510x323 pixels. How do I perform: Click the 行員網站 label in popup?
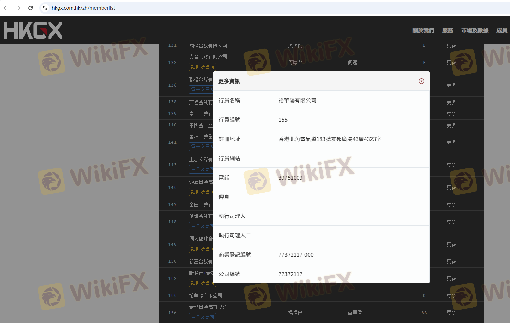click(229, 158)
